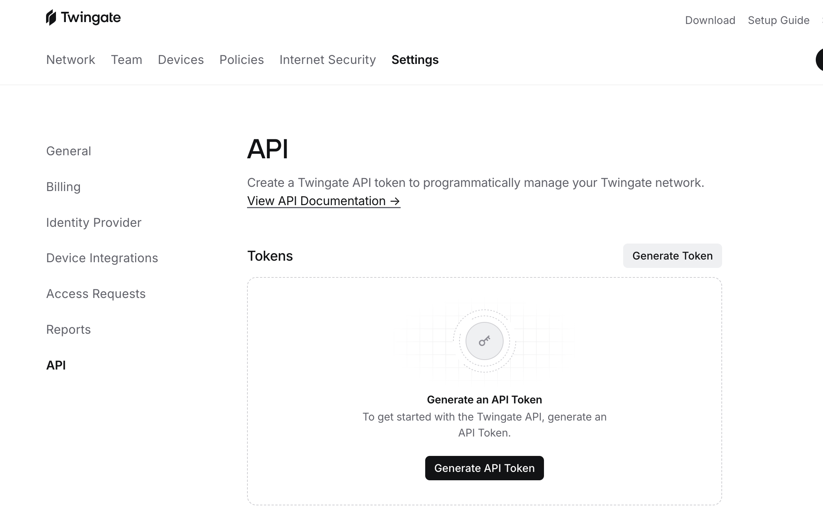Viewport: 823px width, 513px height.
Task: Open Identity Provider settings
Action: coord(94,223)
